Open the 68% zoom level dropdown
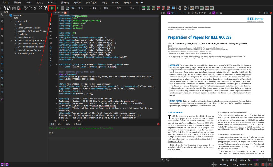Viewport: 273px width, 167px height. point(243,160)
